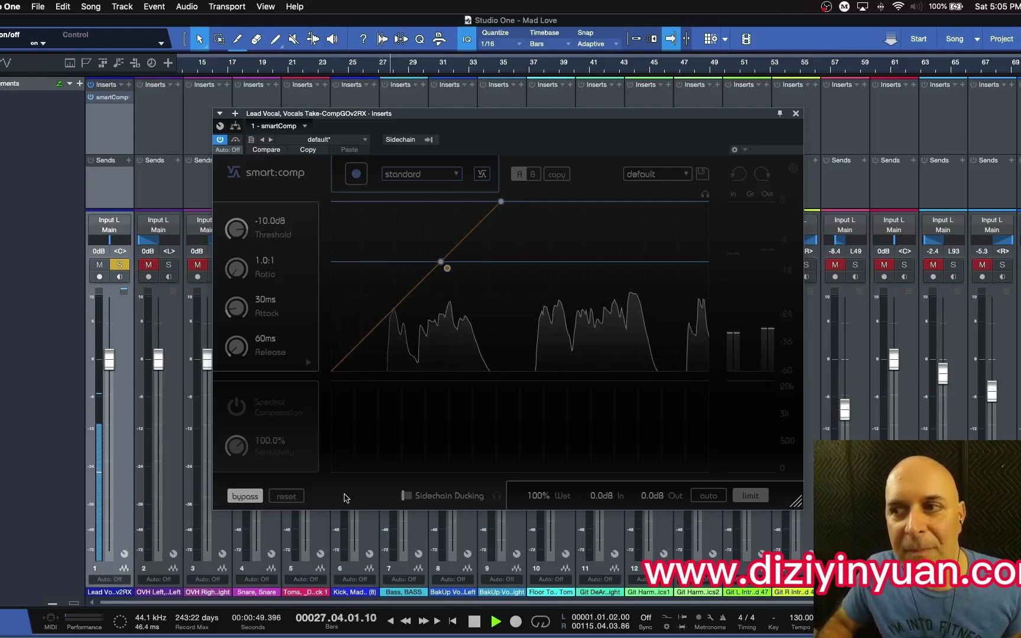Click the question mark help icon

[363, 39]
